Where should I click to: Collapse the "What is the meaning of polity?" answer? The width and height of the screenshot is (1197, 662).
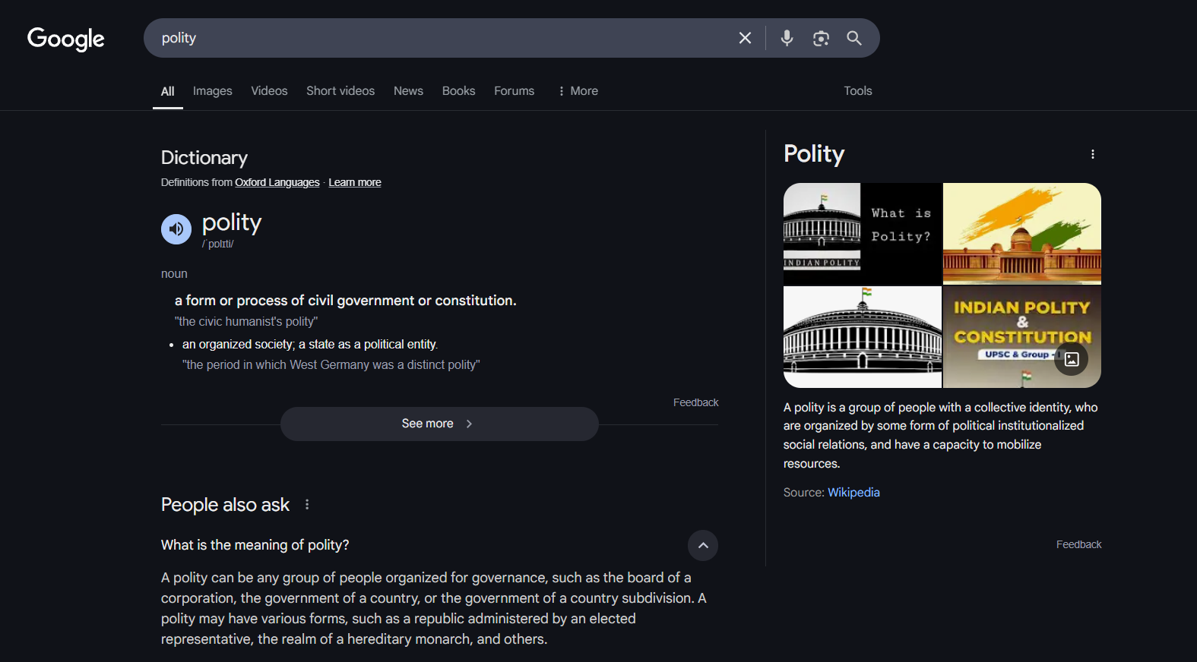click(x=703, y=545)
